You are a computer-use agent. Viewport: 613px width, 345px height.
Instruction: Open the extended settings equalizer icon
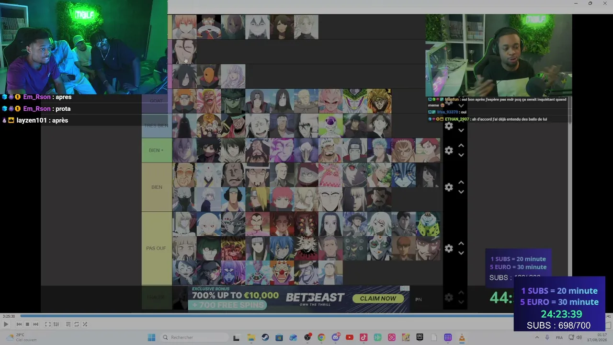point(56,324)
